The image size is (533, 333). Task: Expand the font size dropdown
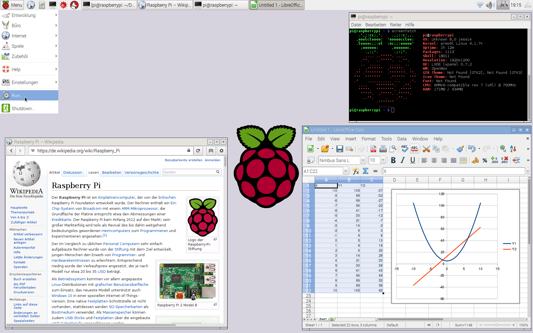(383, 160)
